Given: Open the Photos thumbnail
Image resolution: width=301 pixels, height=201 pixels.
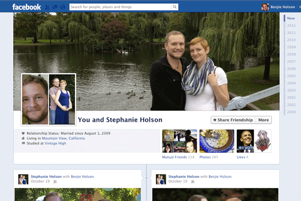Looking at the screenshot, I should pos(217,141).
